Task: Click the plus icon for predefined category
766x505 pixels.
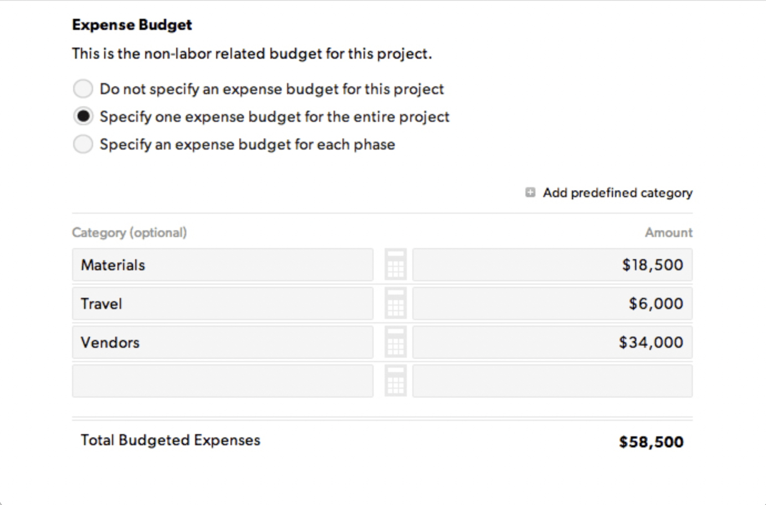Action: (530, 193)
